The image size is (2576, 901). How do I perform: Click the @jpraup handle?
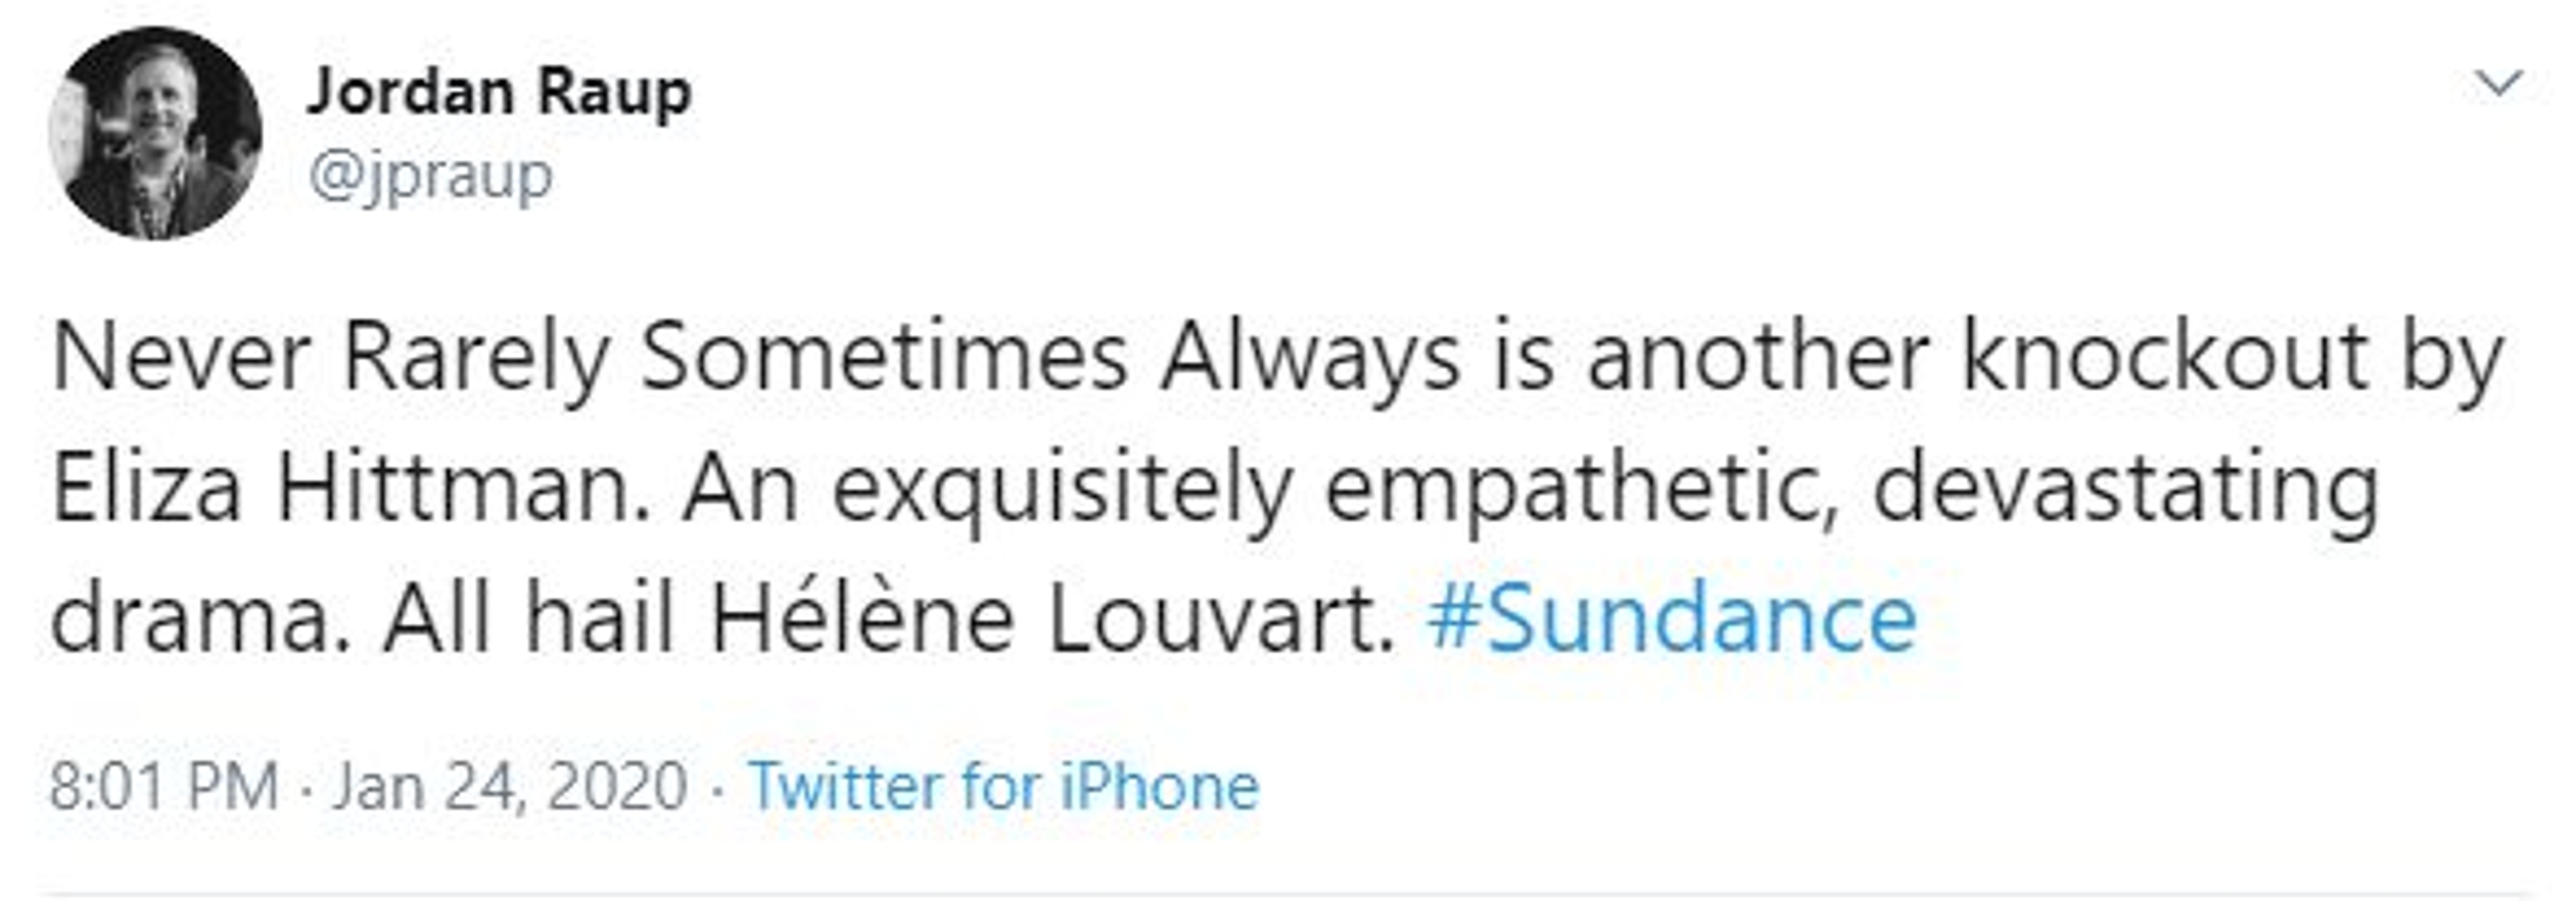[430, 177]
